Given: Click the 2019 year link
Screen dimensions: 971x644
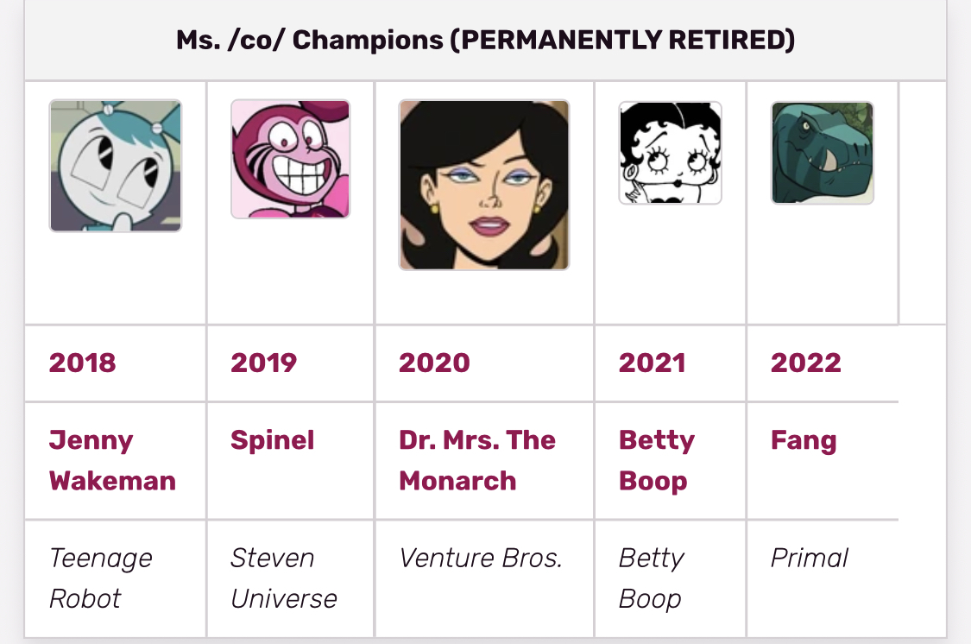Looking at the screenshot, I should click(263, 363).
